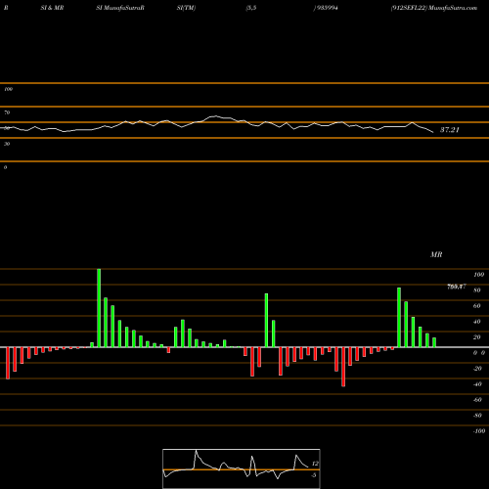Select the deepest red MR histogram bar
Image resolution: width=489 pixels, height=489 pixels.
click(x=343, y=367)
